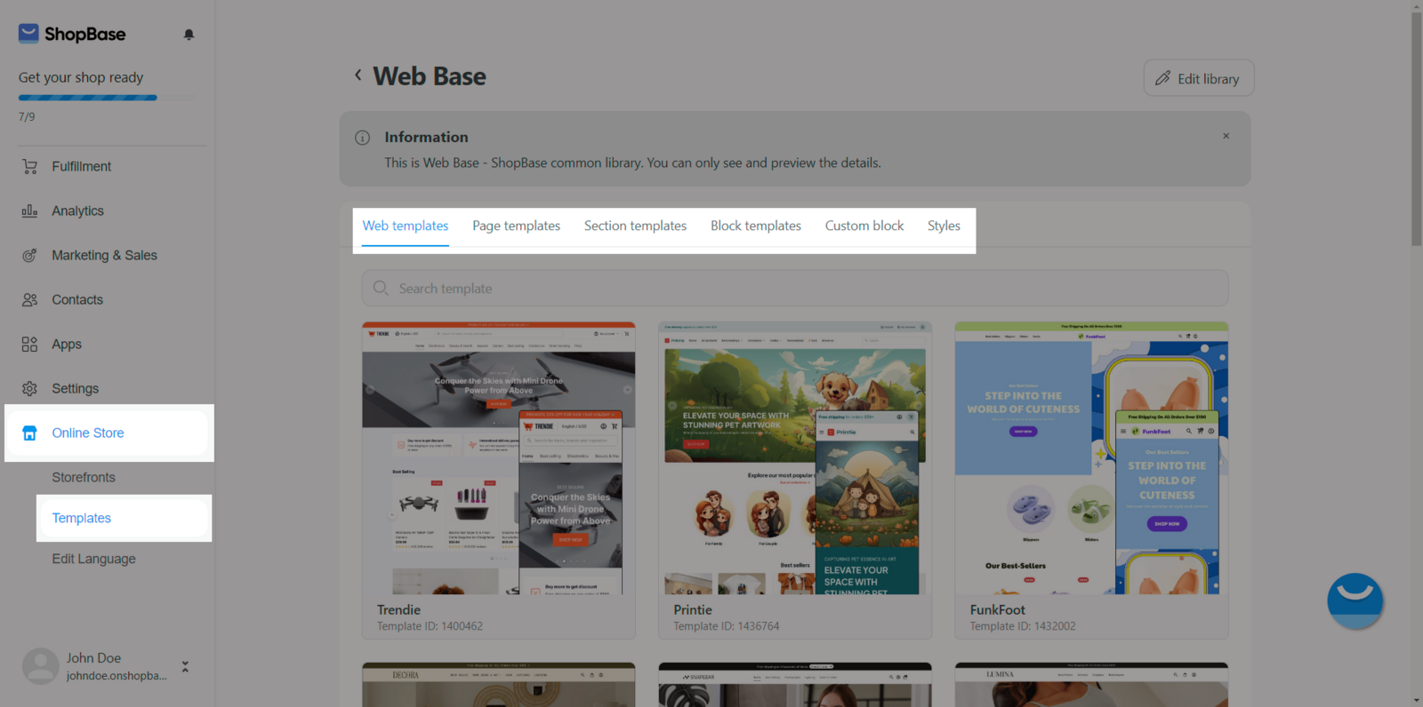Switch to the Section templates tab
This screenshot has height=707, width=1423.
pos(635,226)
